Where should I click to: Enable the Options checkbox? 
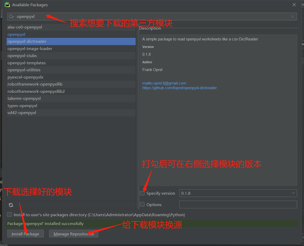point(142,204)
